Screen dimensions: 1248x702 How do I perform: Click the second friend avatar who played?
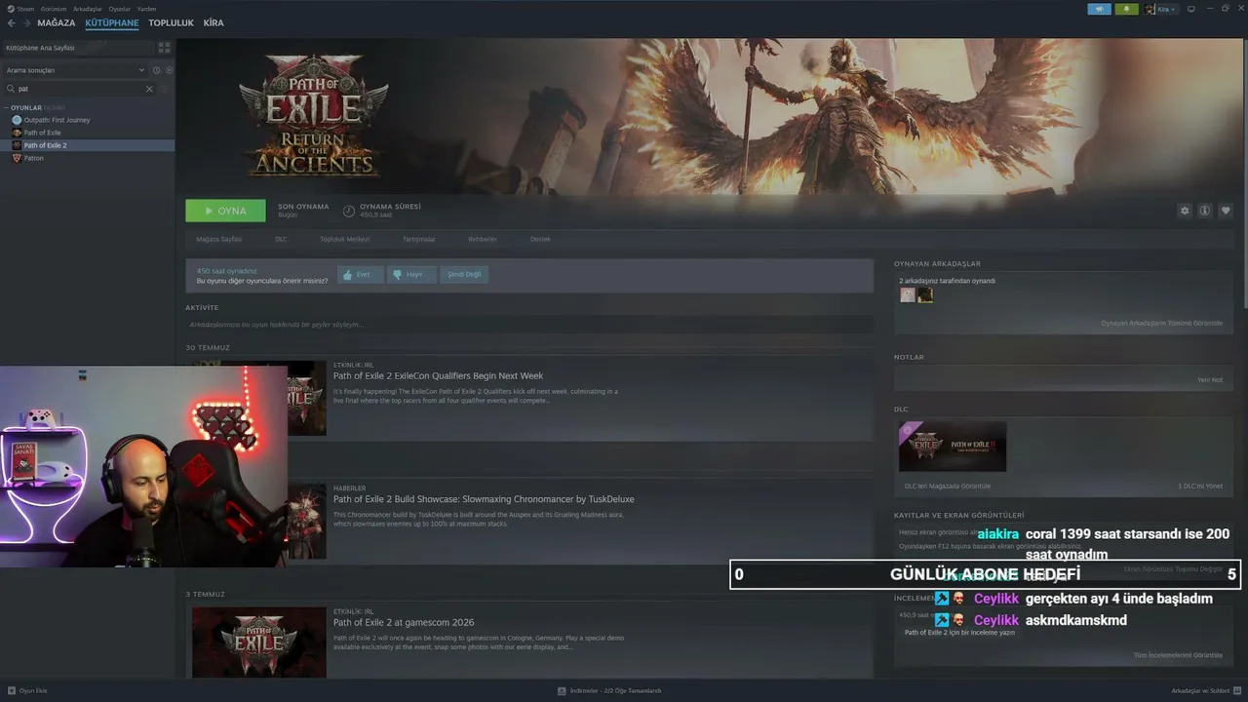point(925,294)
